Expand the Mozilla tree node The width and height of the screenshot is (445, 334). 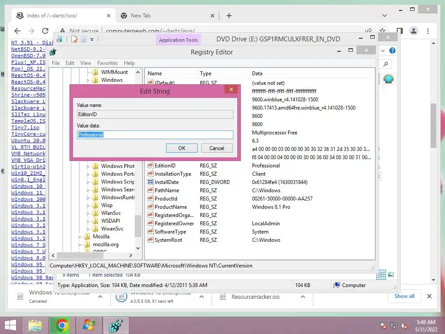pos(80,237)
